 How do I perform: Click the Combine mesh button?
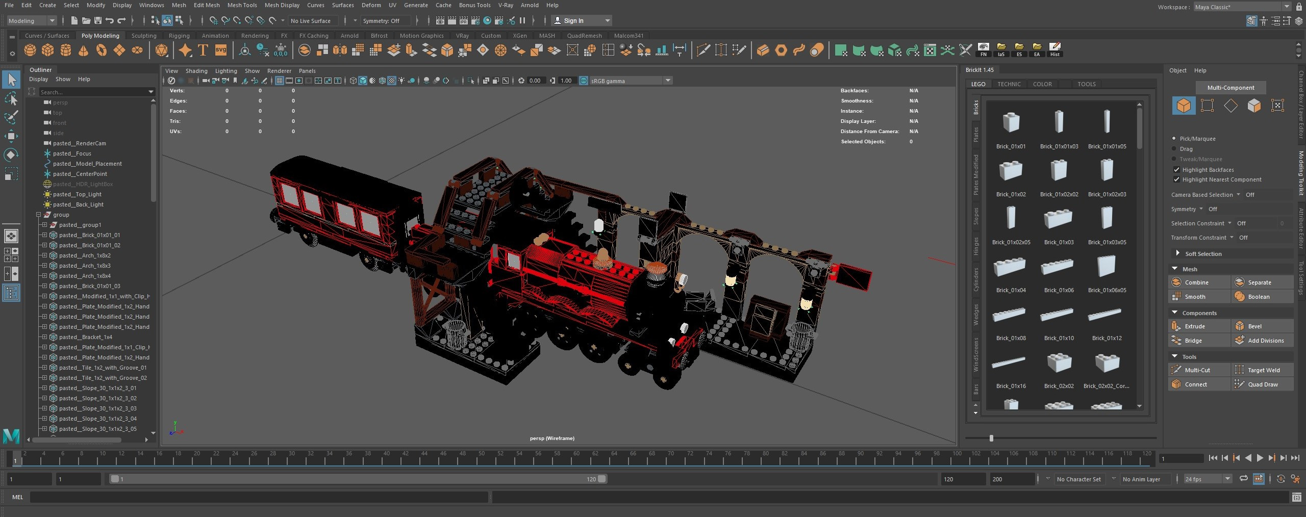1199,282
